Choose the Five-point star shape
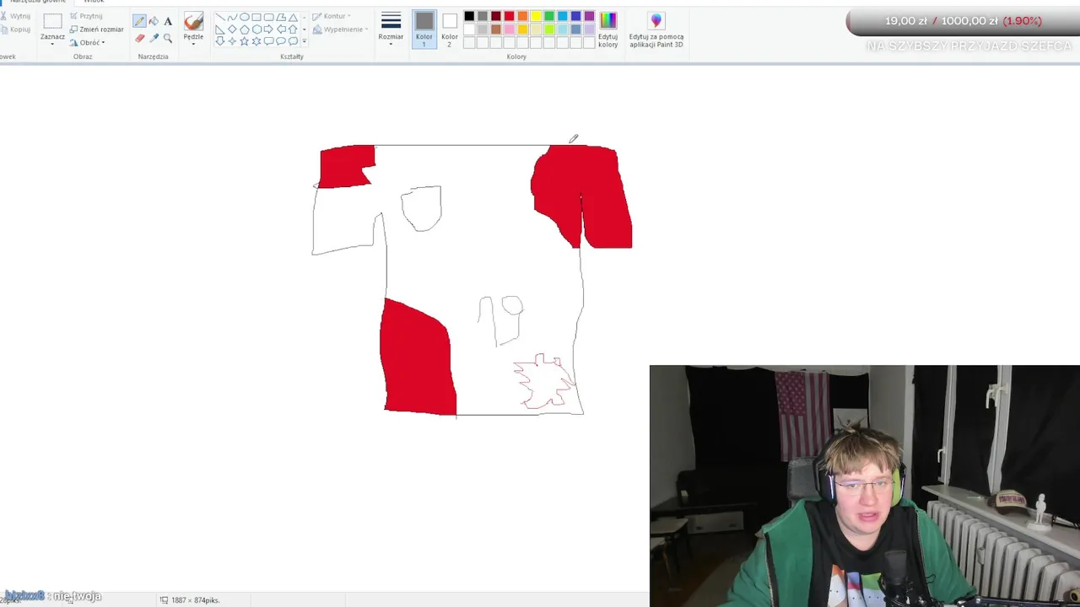Viewport: 1080px width, 607px height. coord(245,41)
